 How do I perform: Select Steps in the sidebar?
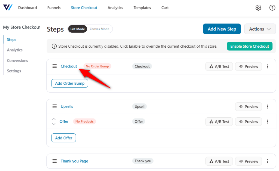tap(11, 39)
